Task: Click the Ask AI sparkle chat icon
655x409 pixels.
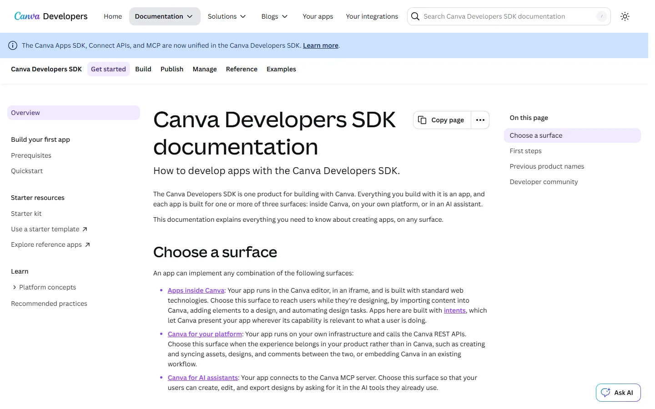Action: click(x=606, y=393)
